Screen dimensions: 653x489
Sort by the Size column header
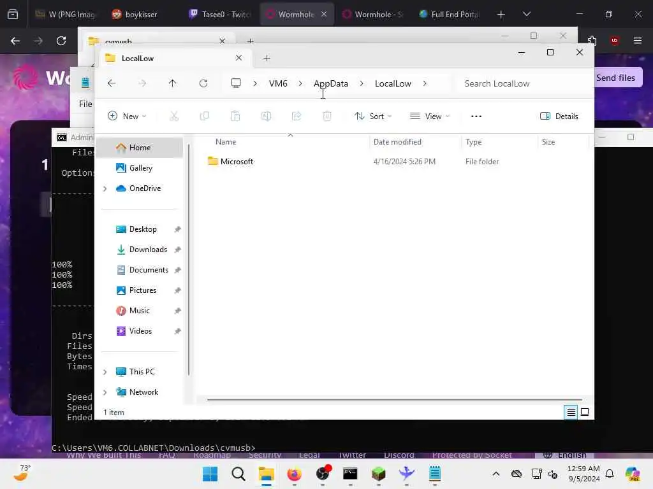pyautogui.click(x=548, y=142)
